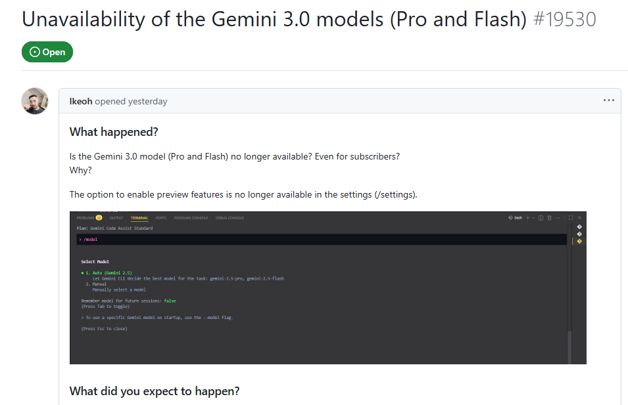This screenshot has height=405, width=628.
Task: Click the yellow marker icon beside the terminal
Action: coord(579,242)
